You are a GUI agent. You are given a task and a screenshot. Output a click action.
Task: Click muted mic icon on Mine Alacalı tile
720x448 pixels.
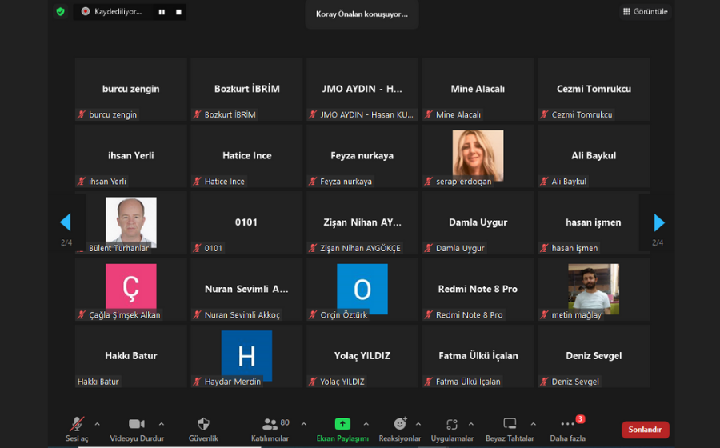coord(429,114)
